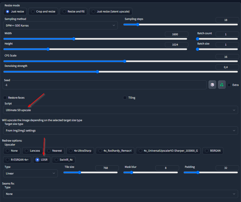The width and height of the screenshot is (241, 202).
Task: Click the Height value field 1024
Action: 177,45
